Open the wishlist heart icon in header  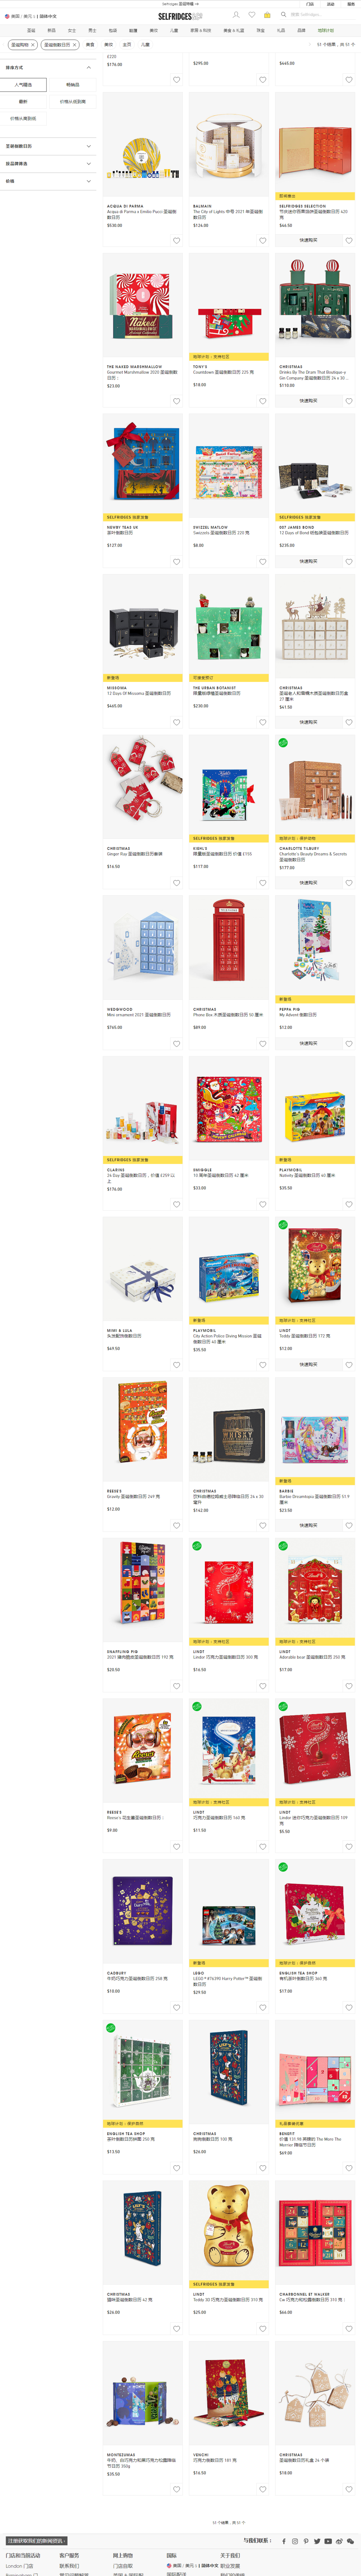251,15
